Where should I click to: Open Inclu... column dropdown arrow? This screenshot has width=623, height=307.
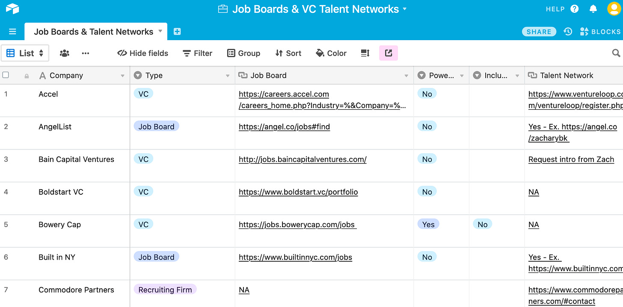pyautogui.click(x=517, y=76)
